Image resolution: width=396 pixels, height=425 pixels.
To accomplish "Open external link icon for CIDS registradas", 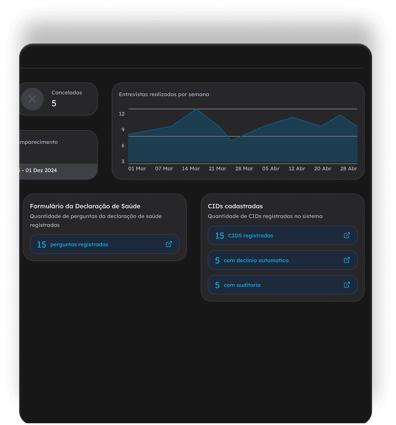I will 347,236.
